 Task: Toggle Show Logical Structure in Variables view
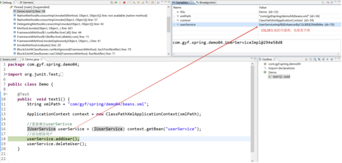click(328, 2)
